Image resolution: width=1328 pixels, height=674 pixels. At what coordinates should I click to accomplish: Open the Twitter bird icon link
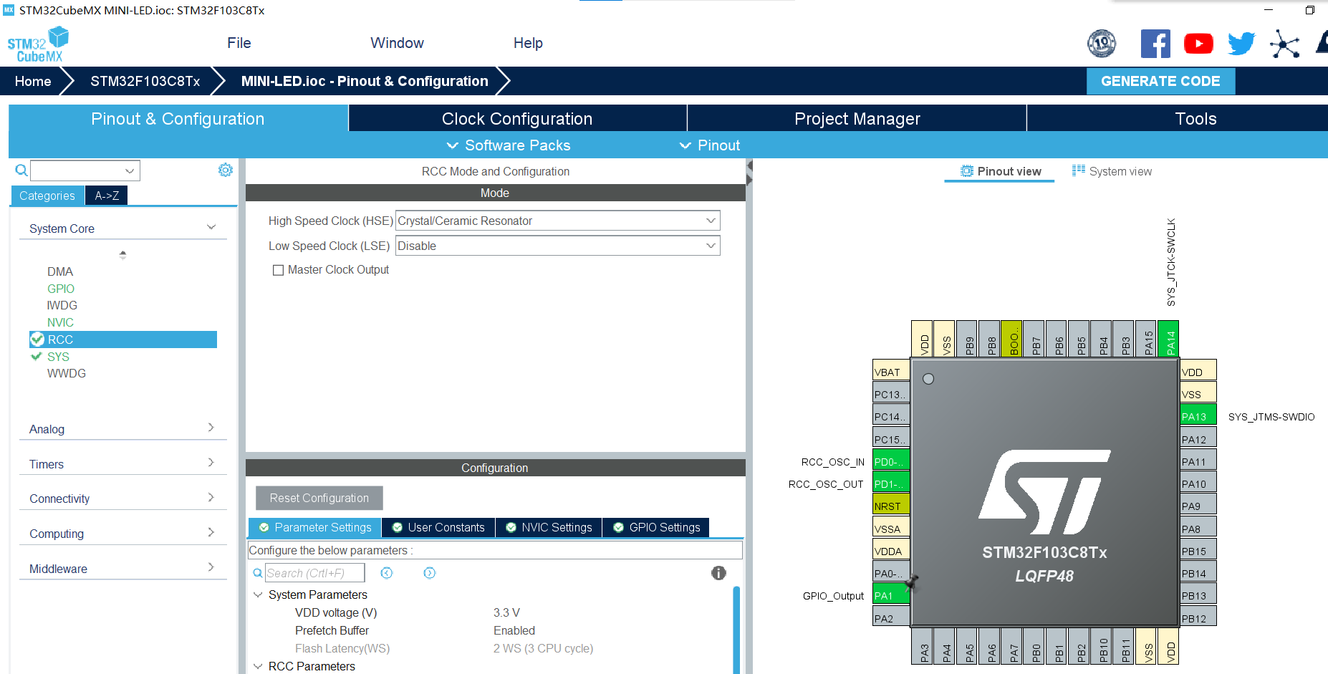click(1241, 44)
